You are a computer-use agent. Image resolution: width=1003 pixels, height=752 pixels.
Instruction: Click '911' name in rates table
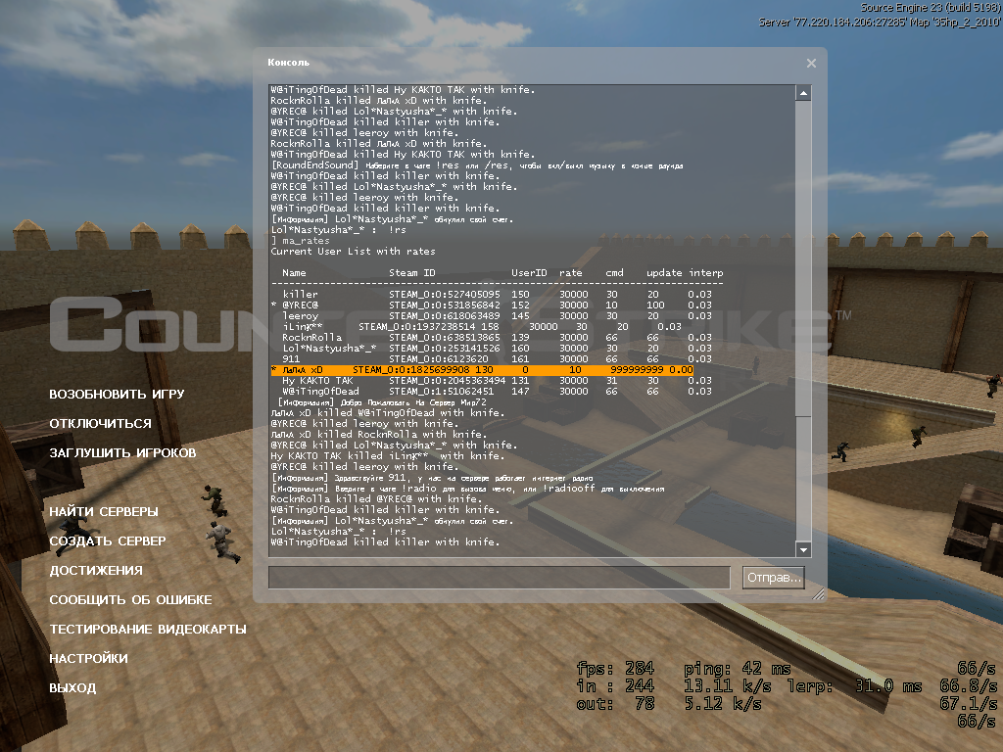click(x=291, y=359)
